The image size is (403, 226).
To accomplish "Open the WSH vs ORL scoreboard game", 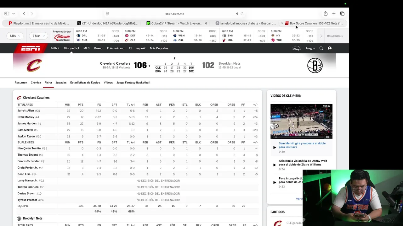I will (x=195, y=36).
